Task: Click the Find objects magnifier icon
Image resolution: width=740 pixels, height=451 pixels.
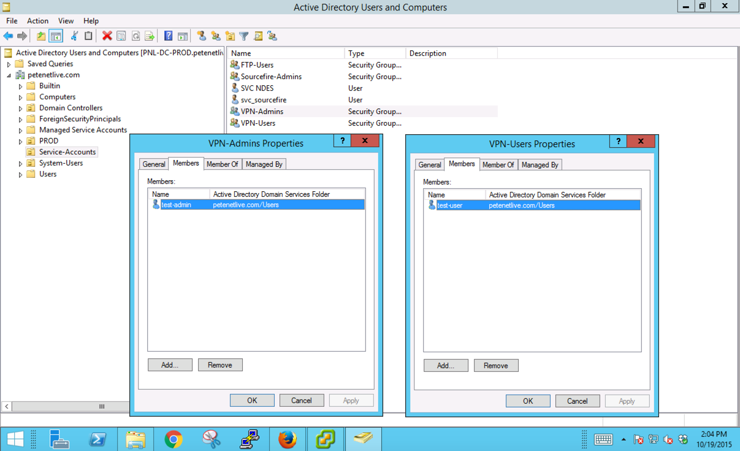Action: click(x=258, y=36)
